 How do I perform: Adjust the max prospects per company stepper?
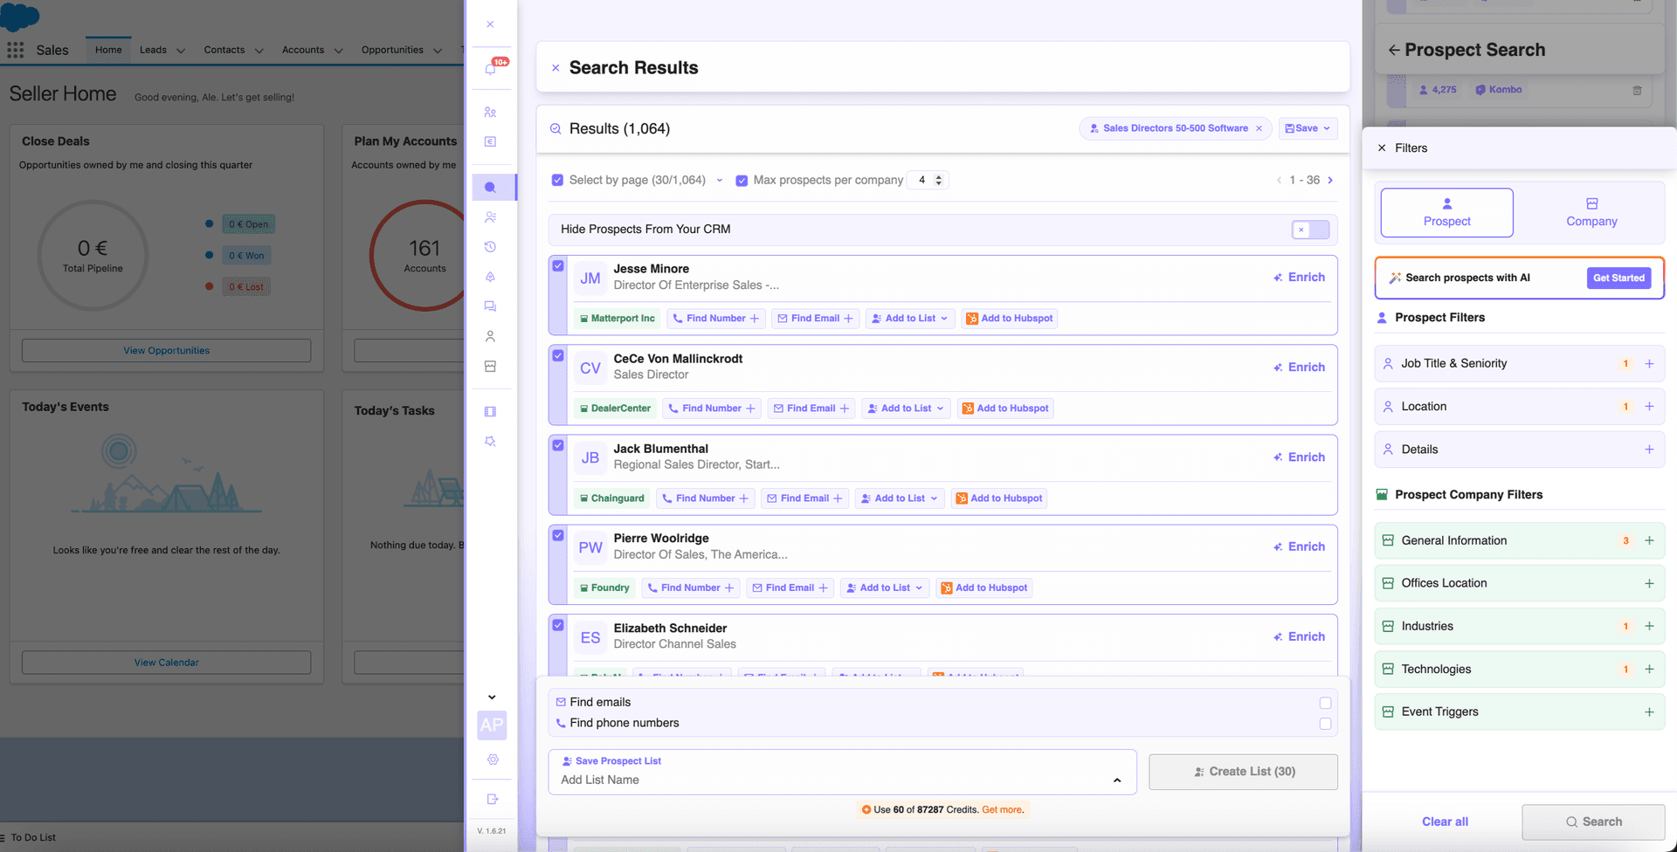tap(939, 180)
